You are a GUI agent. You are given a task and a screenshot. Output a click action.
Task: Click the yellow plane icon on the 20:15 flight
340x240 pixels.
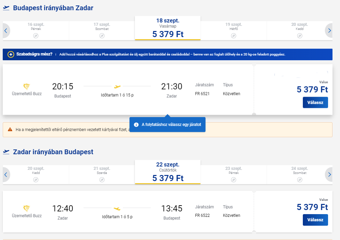[117, 86]
